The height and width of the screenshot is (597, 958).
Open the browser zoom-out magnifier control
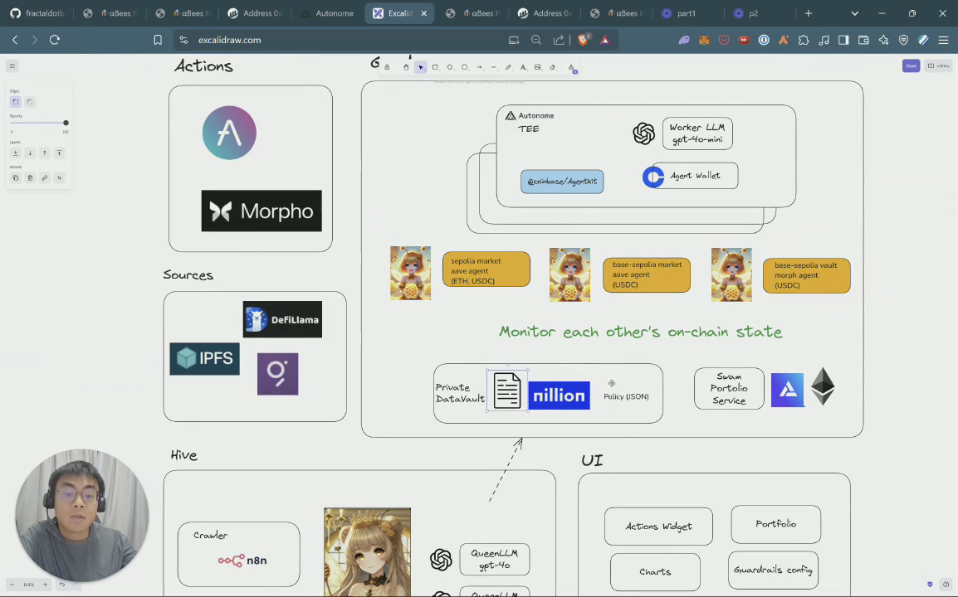(x=536, y=40)
